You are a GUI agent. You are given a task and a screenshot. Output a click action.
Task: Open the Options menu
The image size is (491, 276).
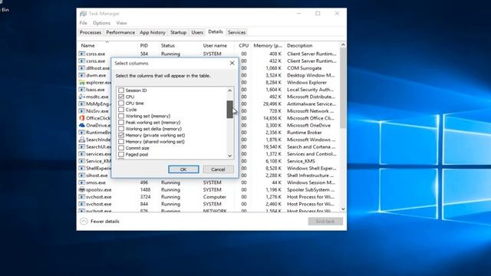(x=101, y=23)
